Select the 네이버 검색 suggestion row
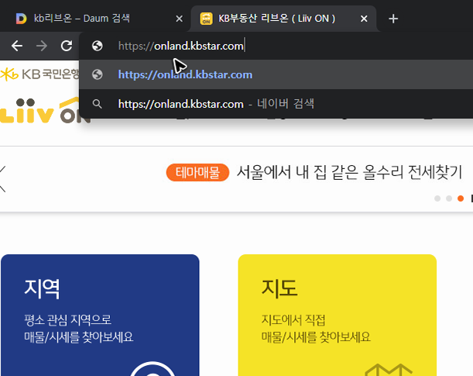Screen dimensions: 473x376 (276, 104)
